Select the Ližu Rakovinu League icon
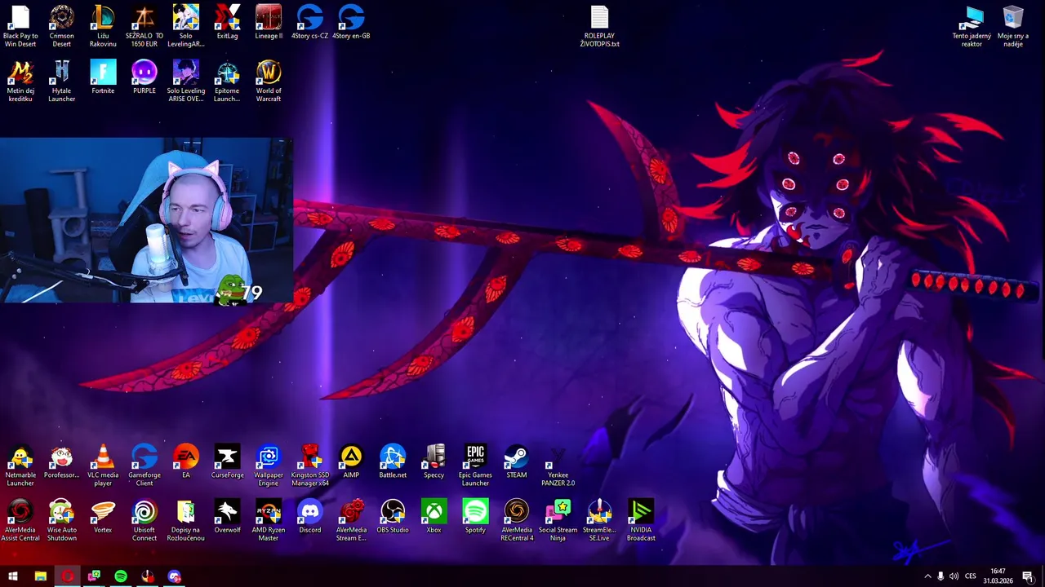Viewport: 1045px width, 587px height. click(103, 26)
